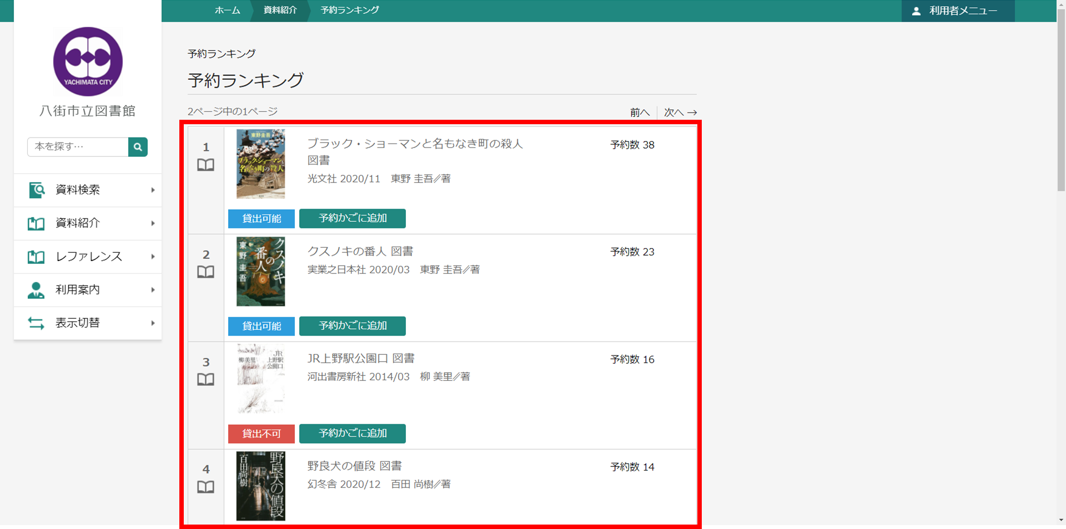Expand the レファレンス submenu arrow
Image resolution: width=1066 pixels, height=529 pixels.
tap(153, 257)
